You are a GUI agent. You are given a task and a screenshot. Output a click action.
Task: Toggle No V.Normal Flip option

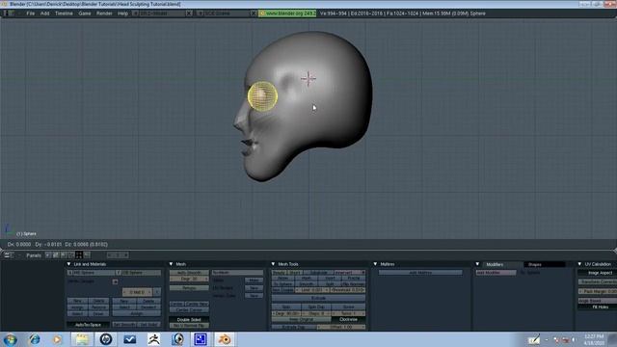[x=189, y=326]
